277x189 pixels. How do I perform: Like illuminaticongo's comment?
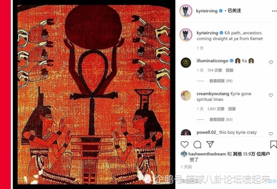click(271, 62)
